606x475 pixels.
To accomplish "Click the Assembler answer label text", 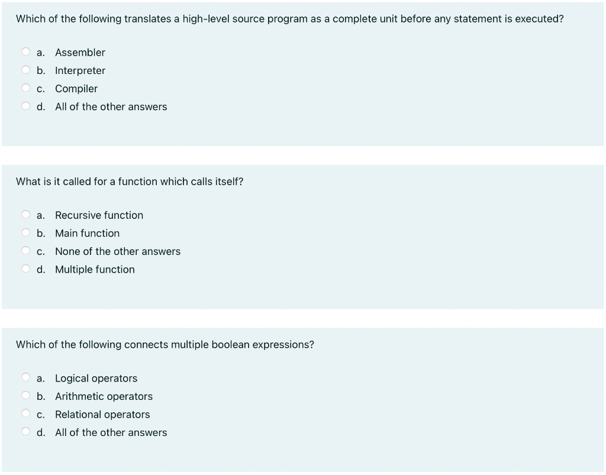I will [x=80, y=53].
